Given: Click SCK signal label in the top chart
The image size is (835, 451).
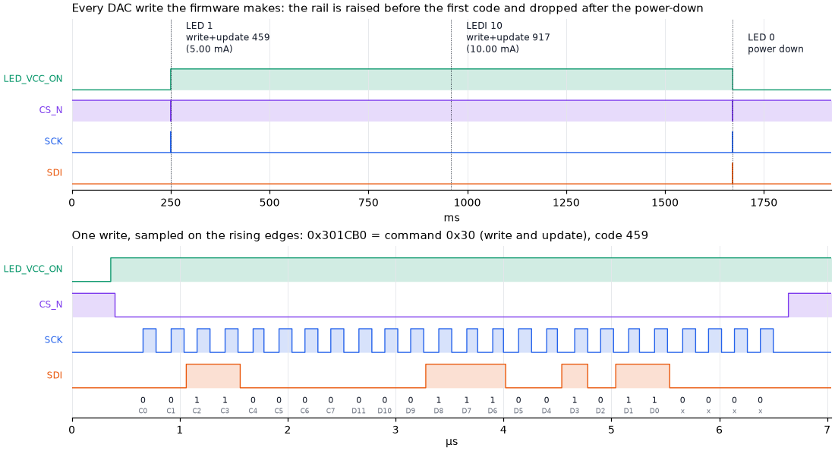Looking at the screenshot, I should click(53, 141).
